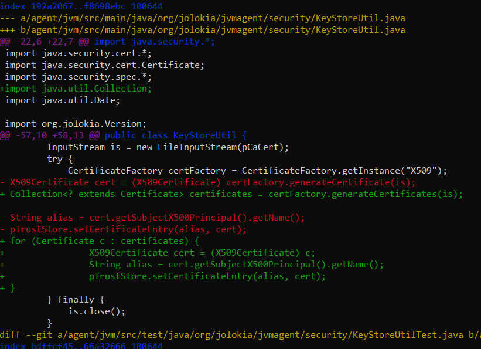The height and width of the screenshot is (349, 481).
Task: Click the added '+ }' closing brace line
Action: [8, 288]
